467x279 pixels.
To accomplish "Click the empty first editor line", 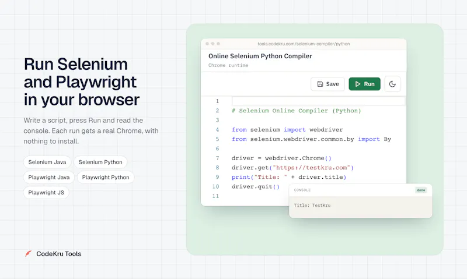I will tap(318, 101).
